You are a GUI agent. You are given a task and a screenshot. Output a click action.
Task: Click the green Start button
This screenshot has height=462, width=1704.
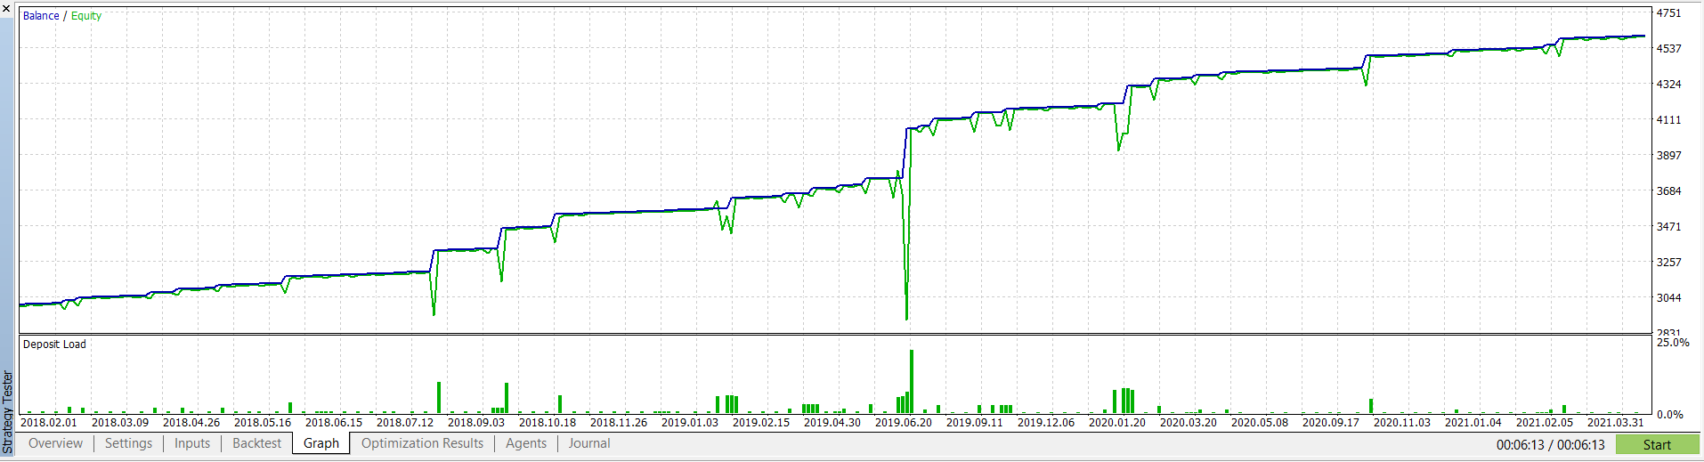1657,445
